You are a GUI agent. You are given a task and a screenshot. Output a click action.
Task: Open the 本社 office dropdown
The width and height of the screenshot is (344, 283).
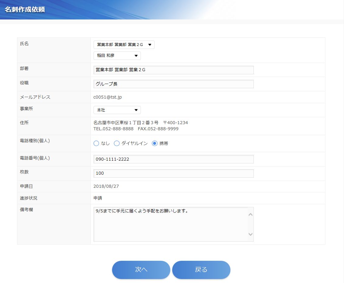point(117,110)
